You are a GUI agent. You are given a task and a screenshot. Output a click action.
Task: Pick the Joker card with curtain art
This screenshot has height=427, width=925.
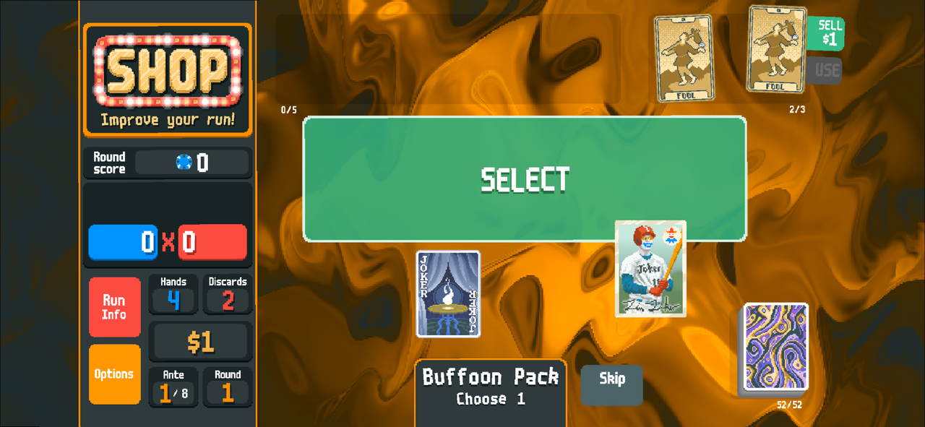click(448, 294)
